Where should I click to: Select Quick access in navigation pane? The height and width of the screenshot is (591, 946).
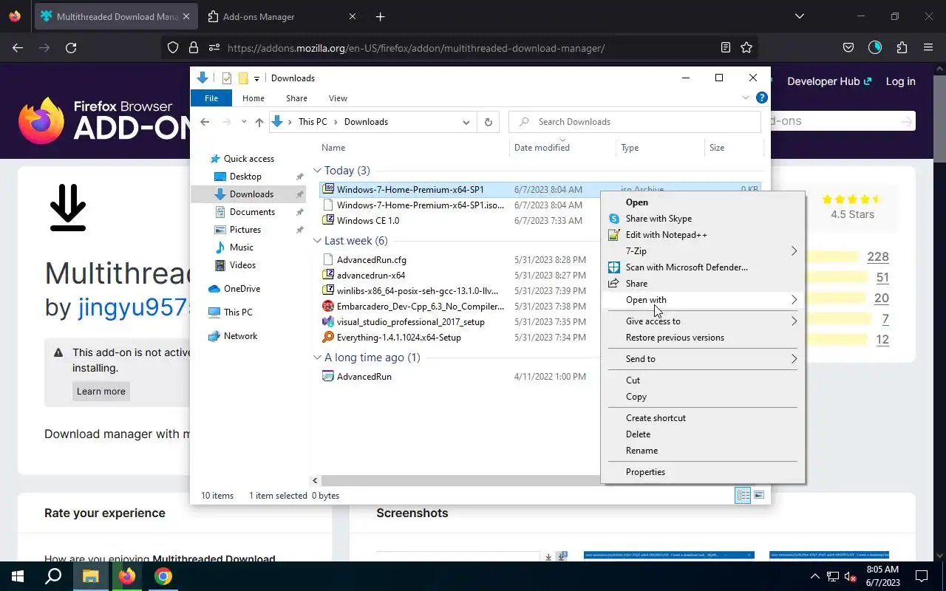[x=248, y=159]
